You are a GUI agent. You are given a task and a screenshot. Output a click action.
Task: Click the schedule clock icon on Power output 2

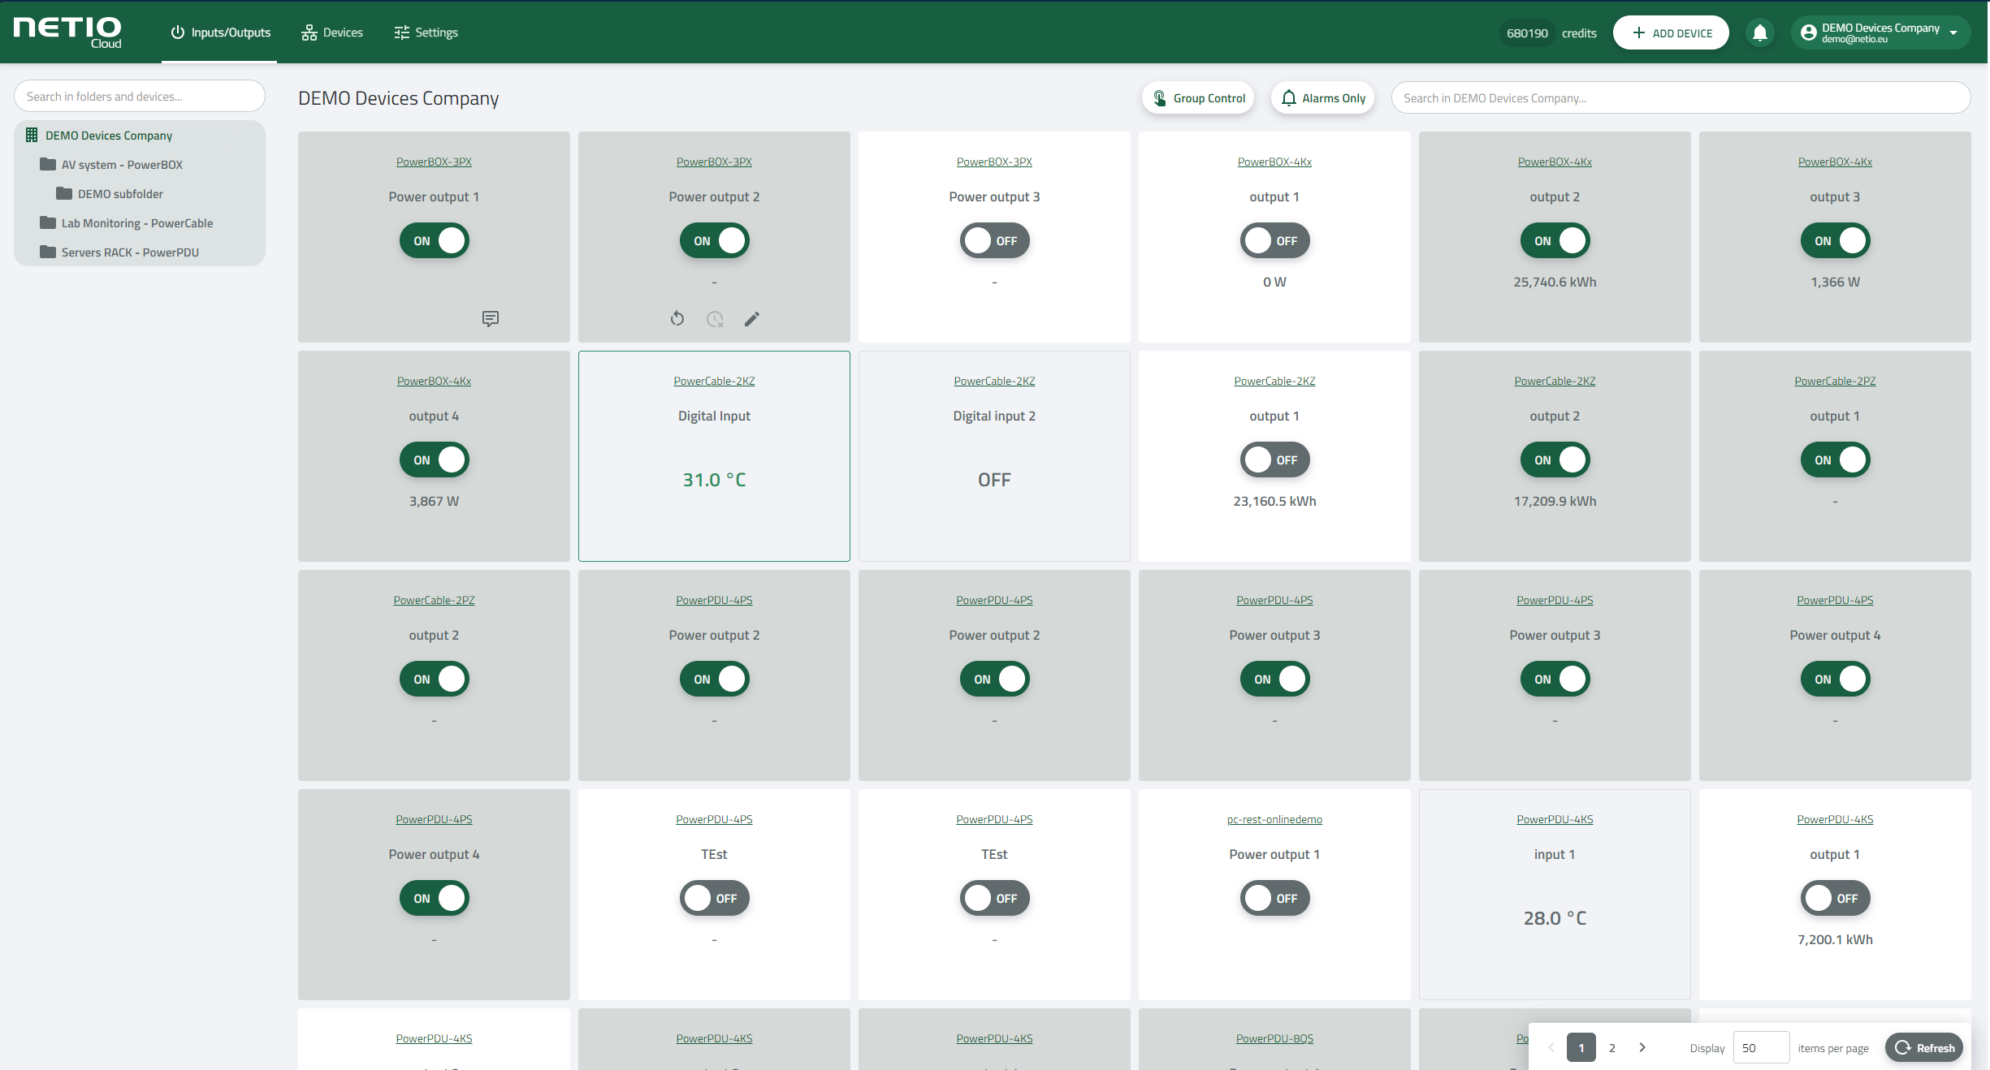[715, 318]
